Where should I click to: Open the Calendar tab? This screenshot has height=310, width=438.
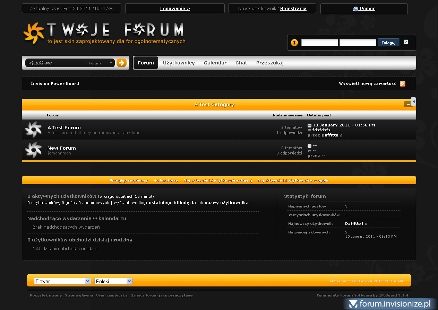click(215, 63)
